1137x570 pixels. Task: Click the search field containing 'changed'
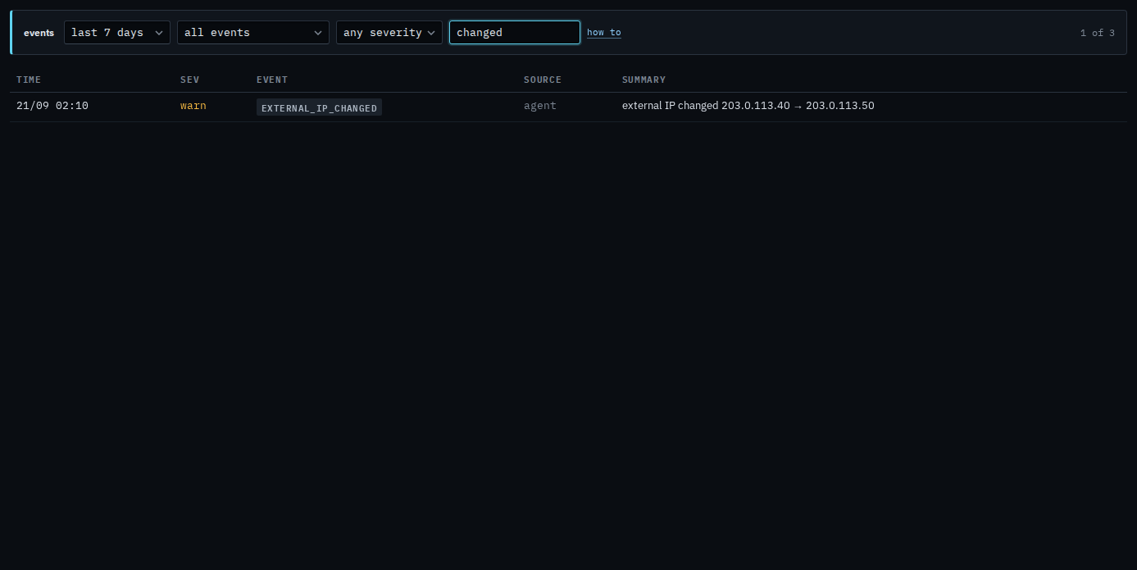(x=515, y=33)
